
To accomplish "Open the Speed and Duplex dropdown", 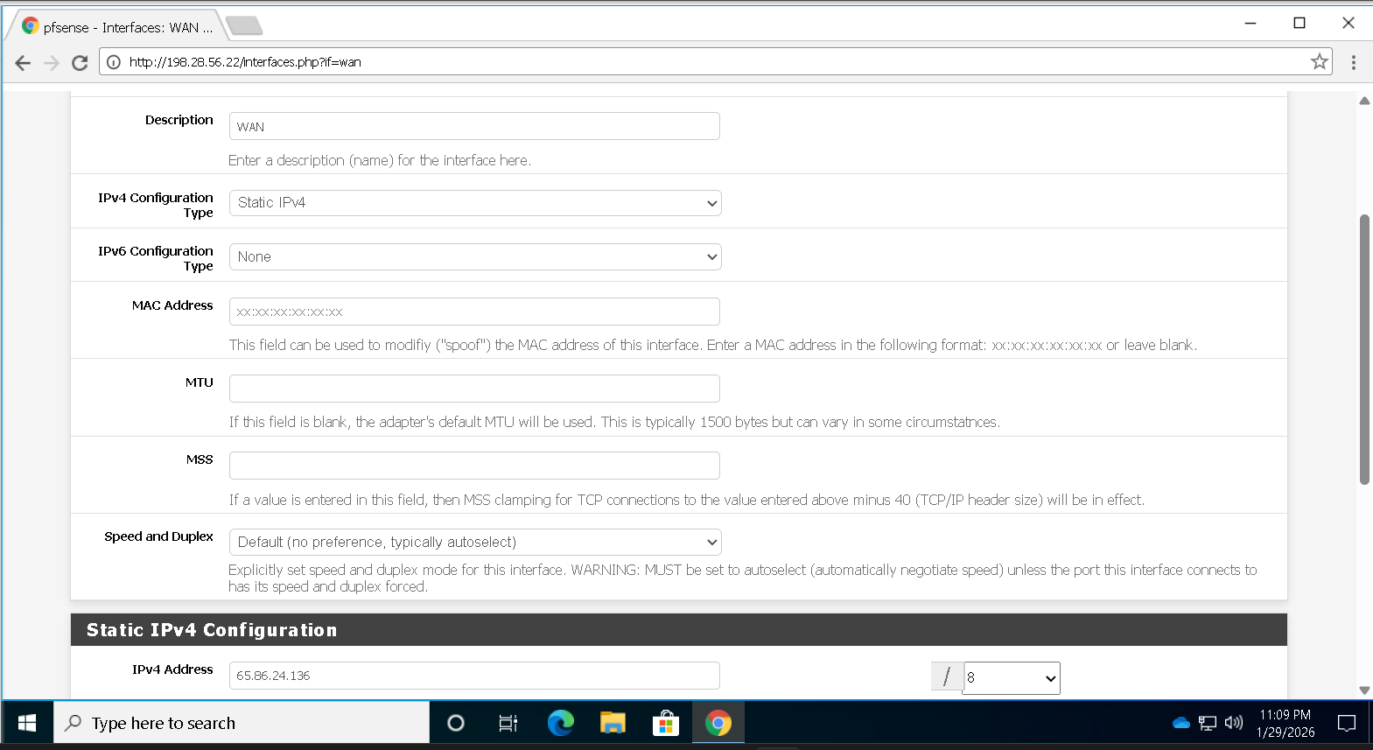I will pyautogui.click(x=474, y=542).
